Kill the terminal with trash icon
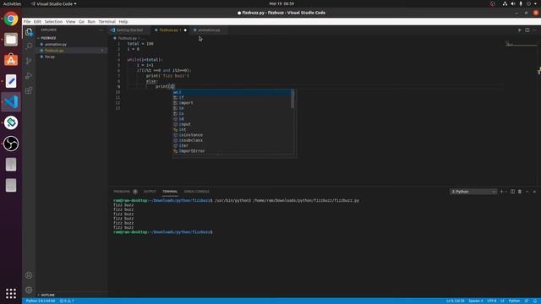The width and height of the screenshot is (541, 304). [520, 192]
